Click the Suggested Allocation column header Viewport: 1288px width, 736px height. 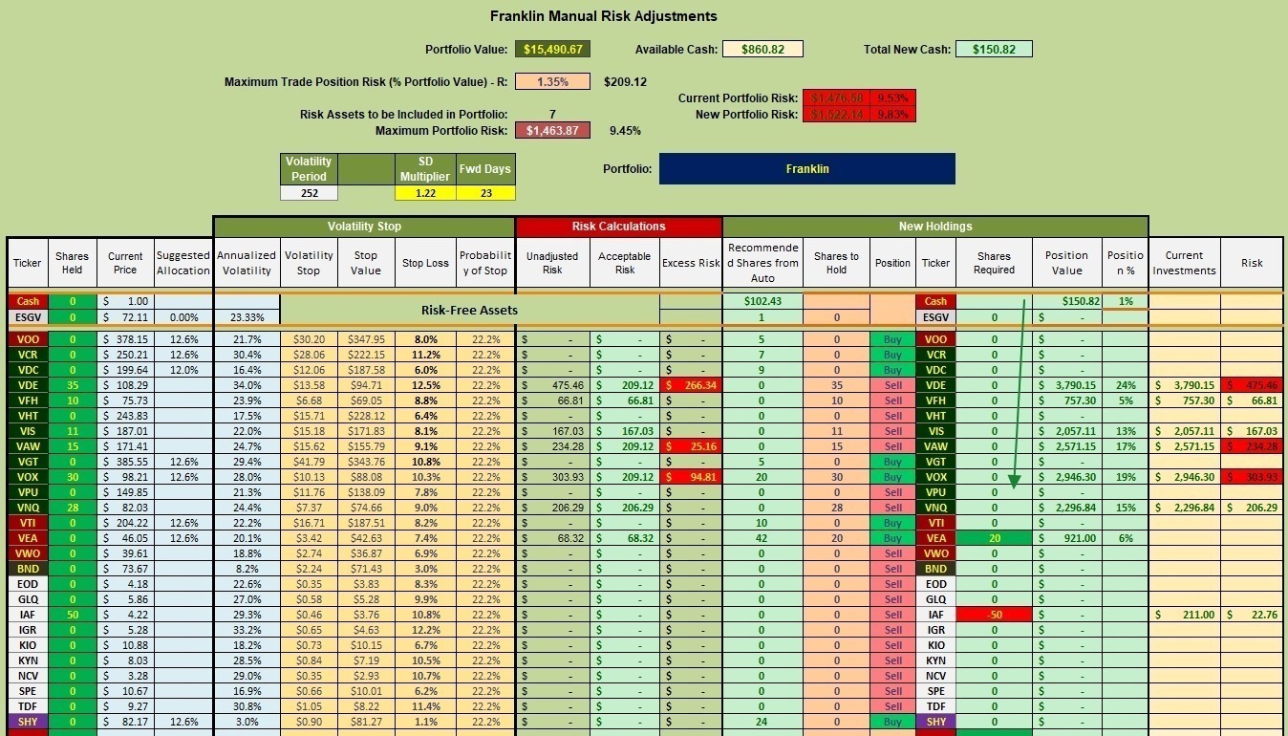183,263
